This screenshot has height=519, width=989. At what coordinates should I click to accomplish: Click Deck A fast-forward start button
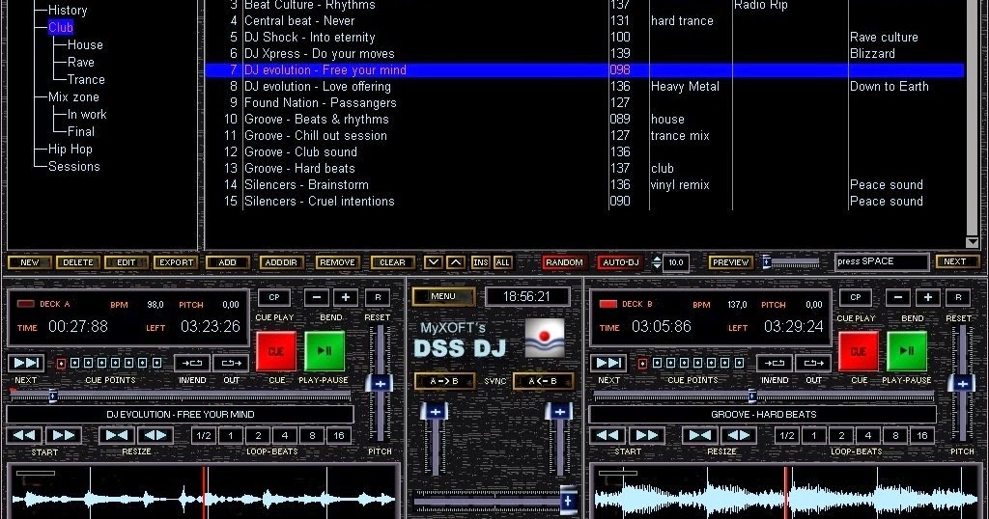tap(64, 435)
